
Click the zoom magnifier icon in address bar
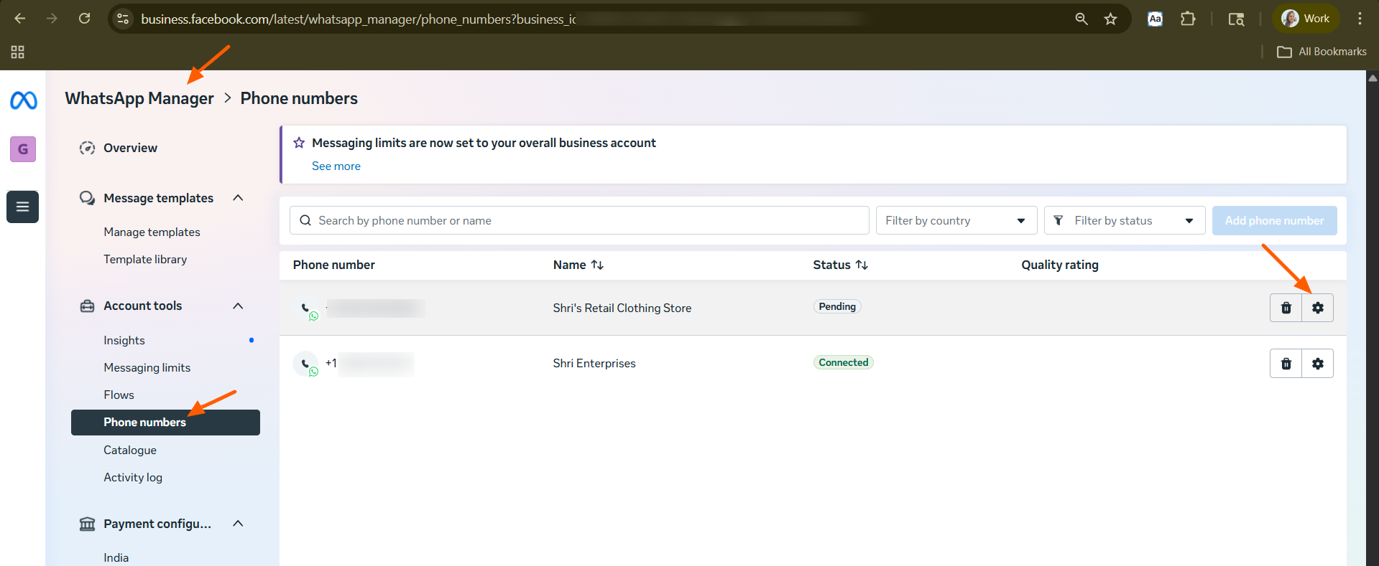pyautogui.click(x=1081, y=19)
